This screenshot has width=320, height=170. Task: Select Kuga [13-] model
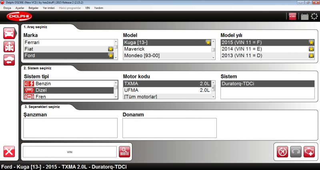(x=167, y=42)
